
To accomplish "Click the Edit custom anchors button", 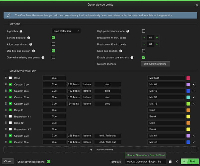I will pyautogui.click(x=155, y=64).
